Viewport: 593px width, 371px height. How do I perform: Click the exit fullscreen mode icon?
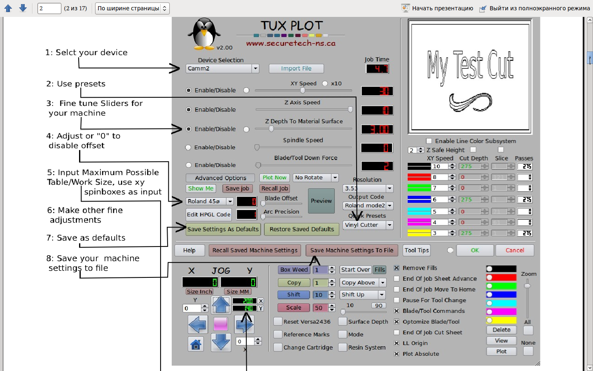pyautogui.click(x=483, y=8)
